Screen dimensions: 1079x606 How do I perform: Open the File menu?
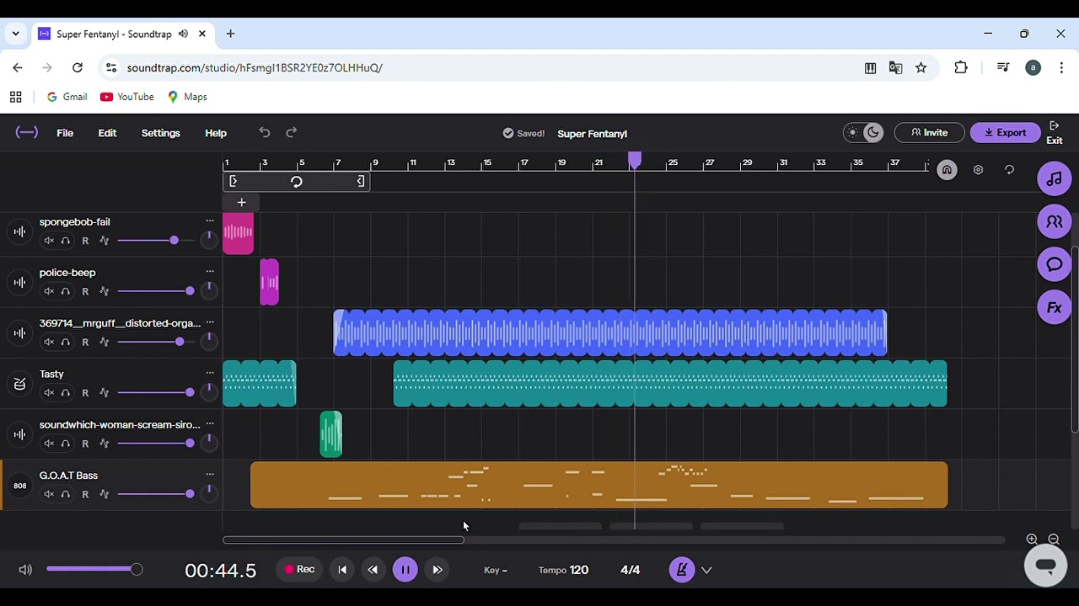(65, 133)
